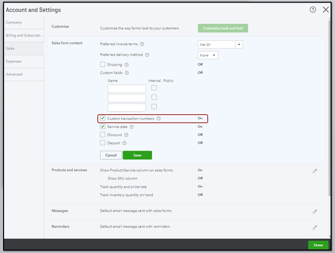Edit the Products and services section
The width and height of the screenshot is (335, 253).
[315, 171]
